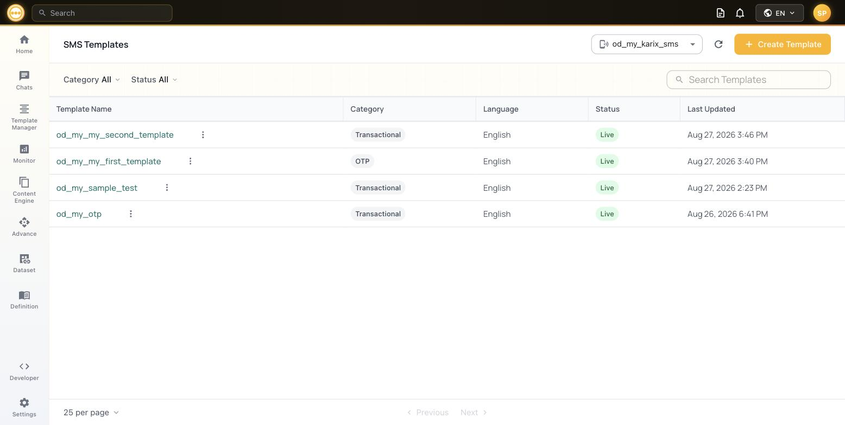The image size is (845, 425).
Task: Open options menu for od_my_my_second_template
Action: pyautogui.click(x=203, y=134)
